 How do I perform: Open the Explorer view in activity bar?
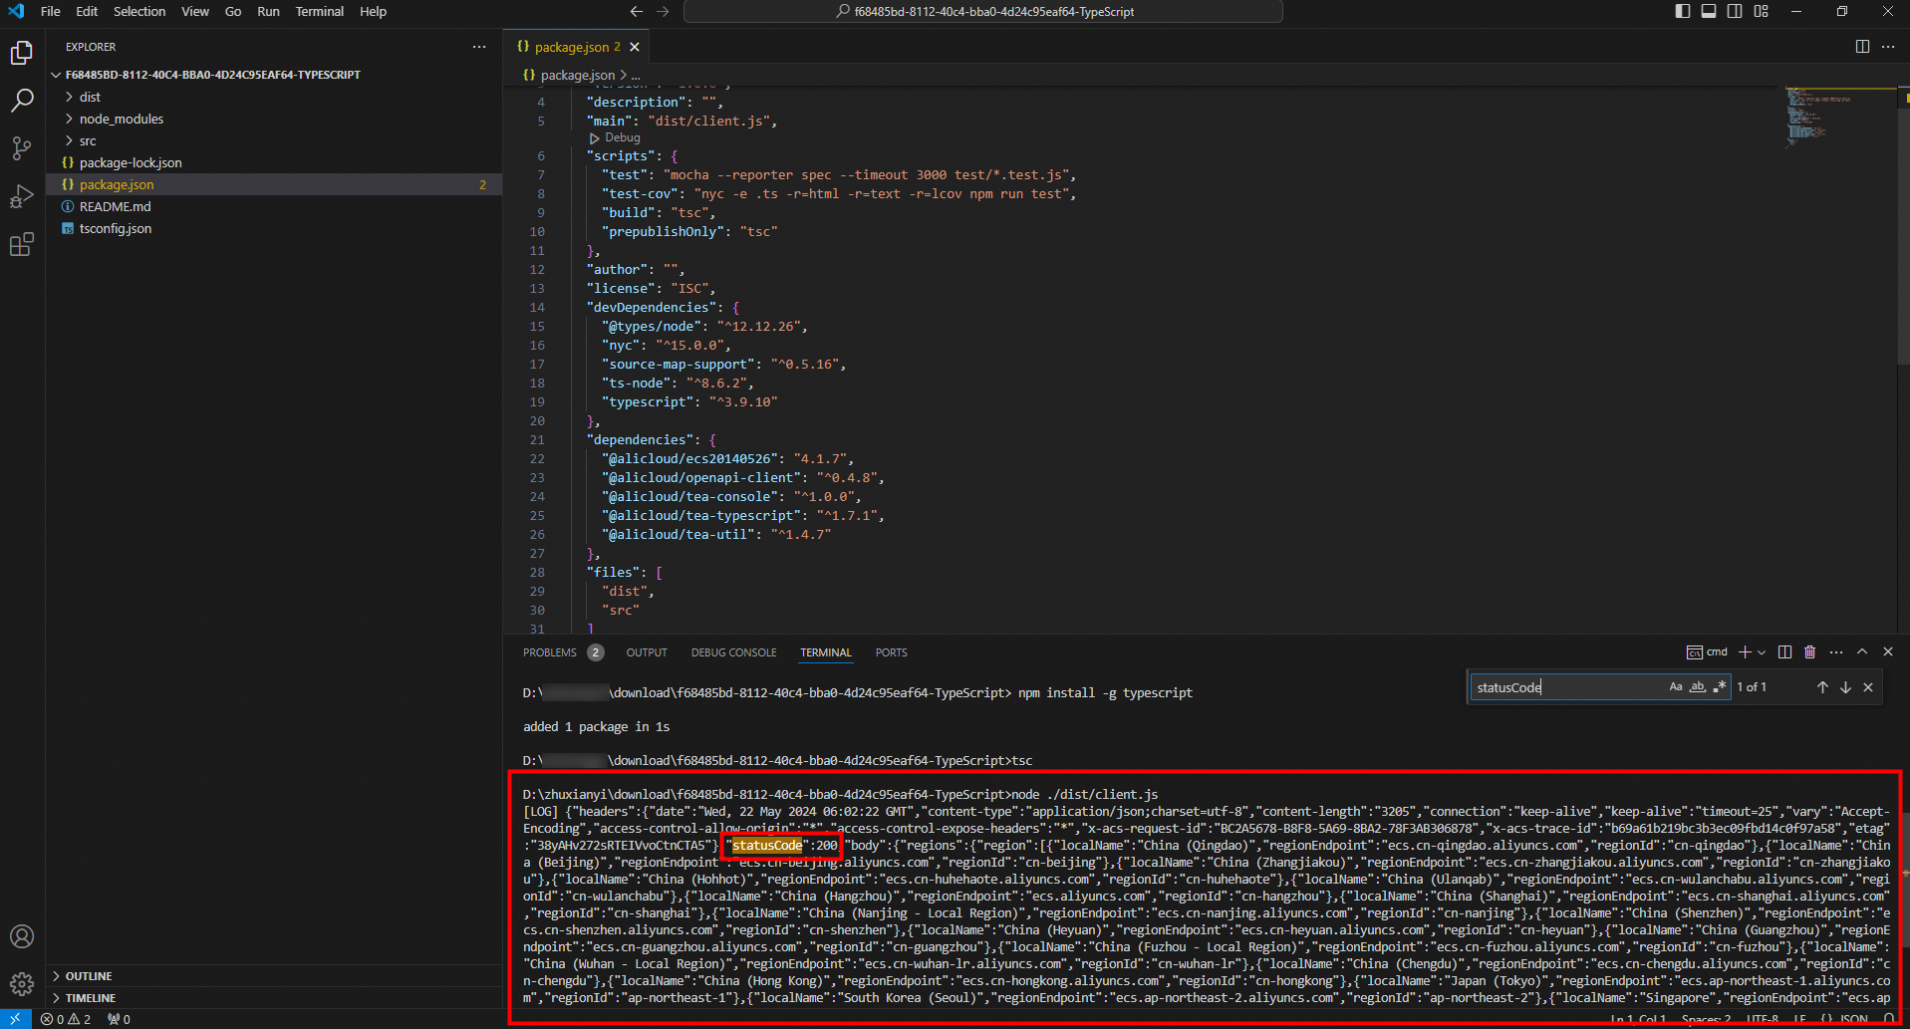[x=22, y=53]
